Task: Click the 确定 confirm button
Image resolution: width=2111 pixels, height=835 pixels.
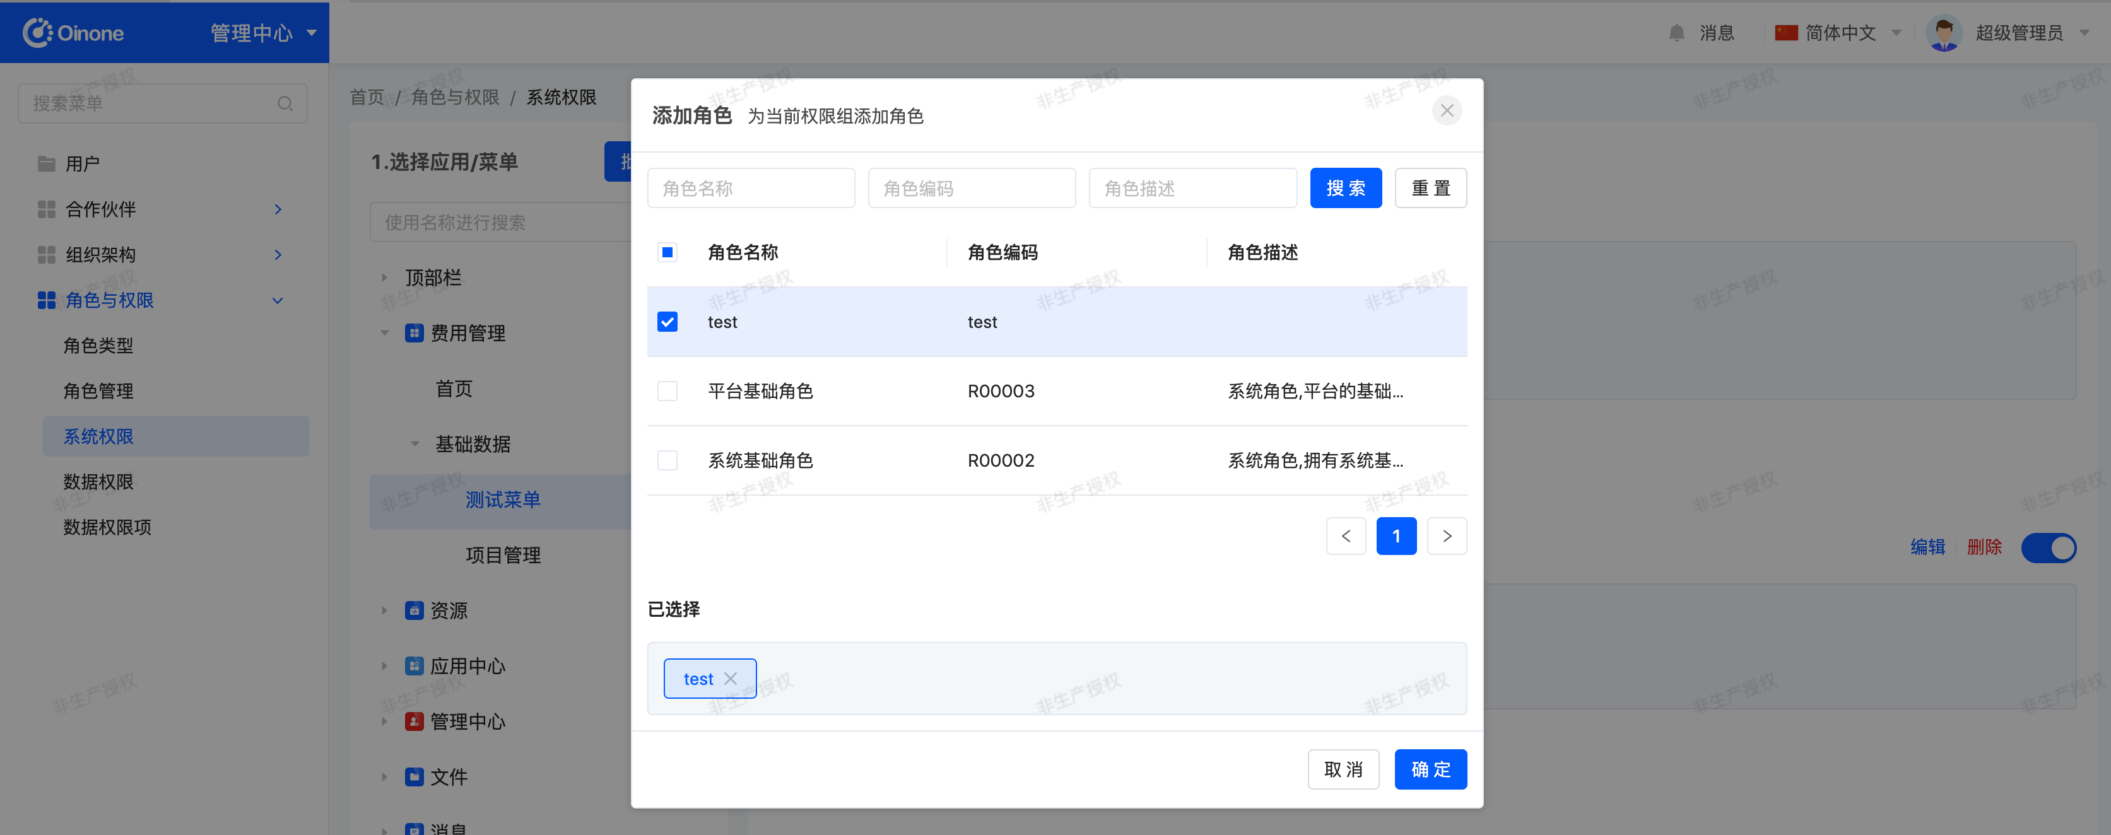Action: coord(1430,769)
